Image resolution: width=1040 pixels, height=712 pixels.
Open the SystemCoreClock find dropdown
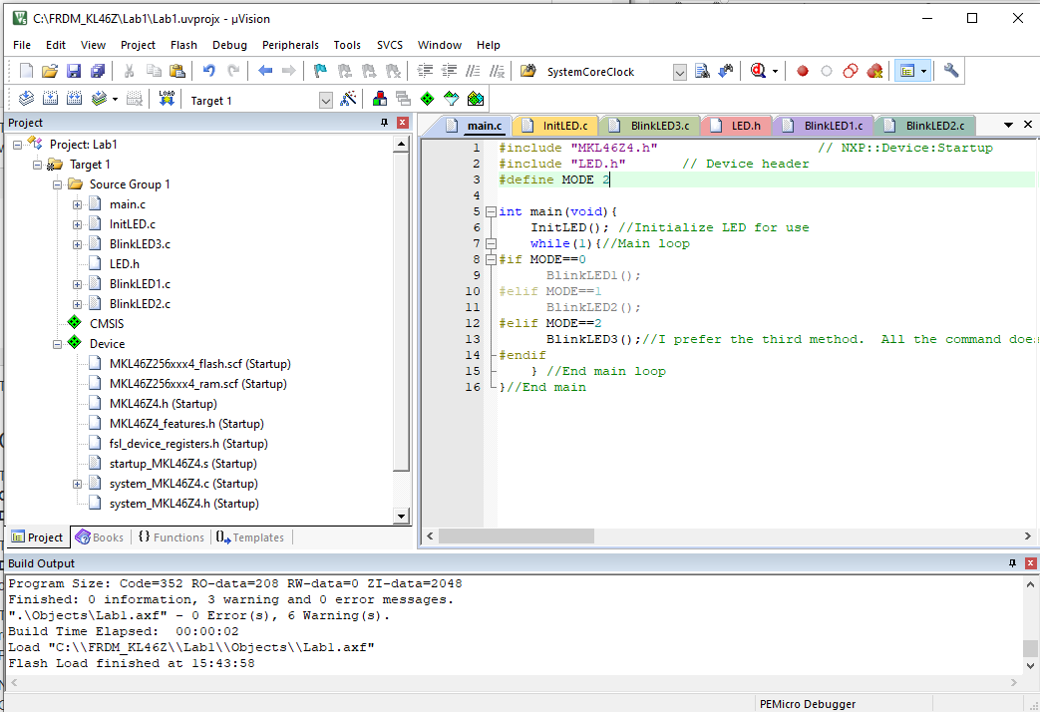679,72
